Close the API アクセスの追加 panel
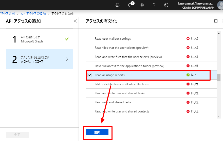 tap(75, 21)
